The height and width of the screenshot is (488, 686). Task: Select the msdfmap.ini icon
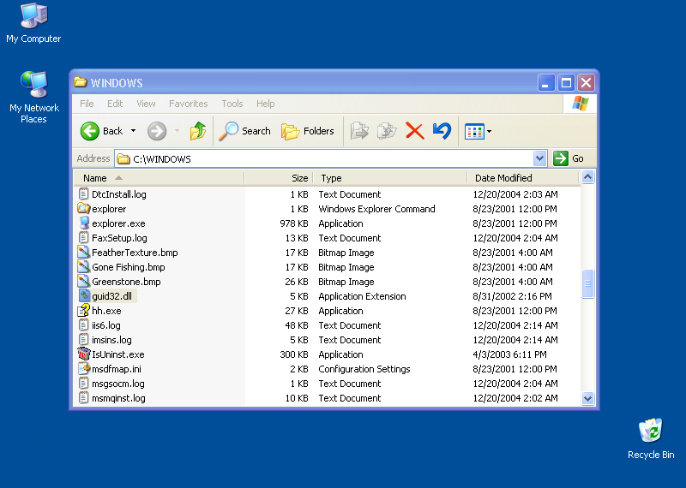(83, 369)
